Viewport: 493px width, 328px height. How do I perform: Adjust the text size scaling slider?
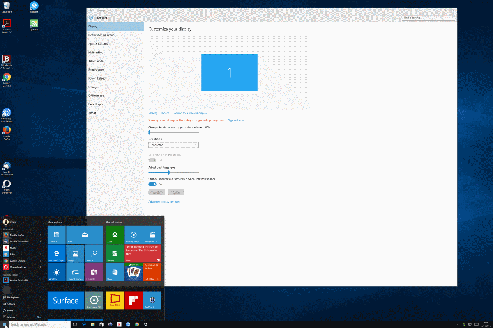coord(173,132)
